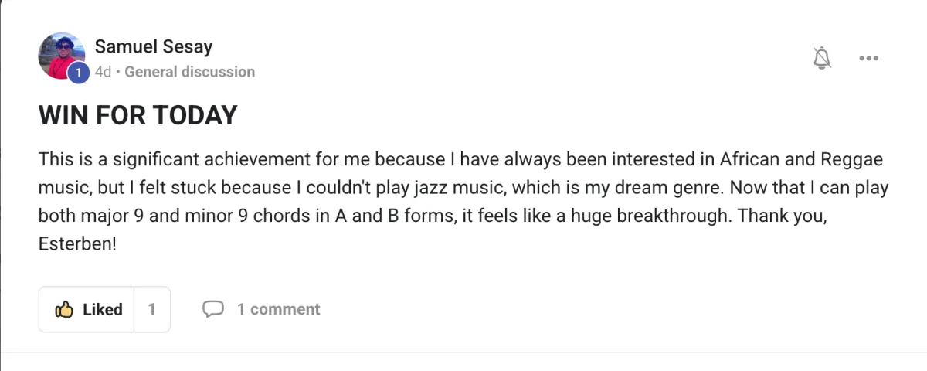Click the words "African and Reggae" in post

(x=800, y=160)
